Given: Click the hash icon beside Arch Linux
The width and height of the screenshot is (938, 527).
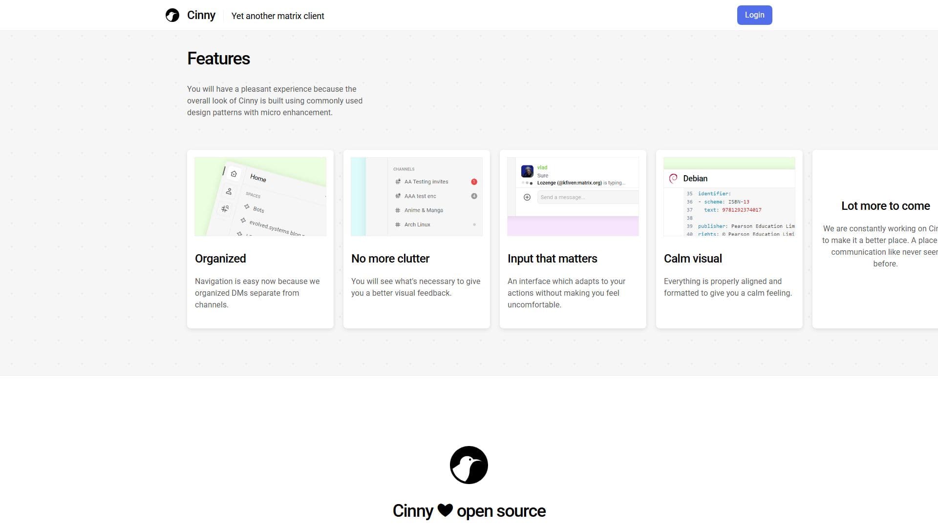Looking at the screenshot, I should [398, 224].
